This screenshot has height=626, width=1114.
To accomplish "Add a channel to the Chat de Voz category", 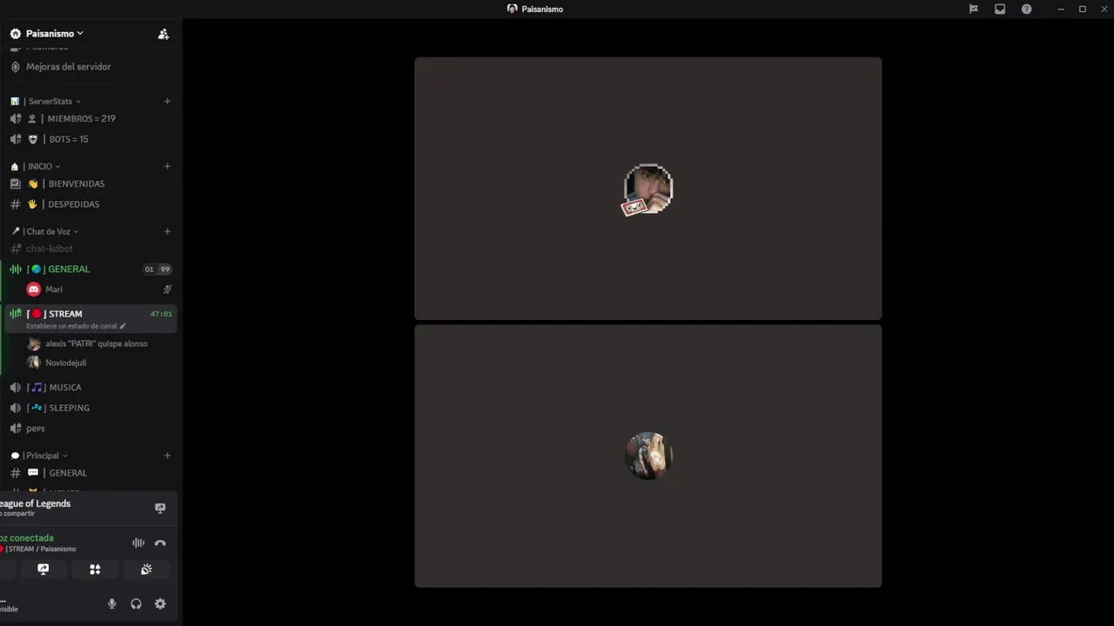I will (x=167, y=231).
